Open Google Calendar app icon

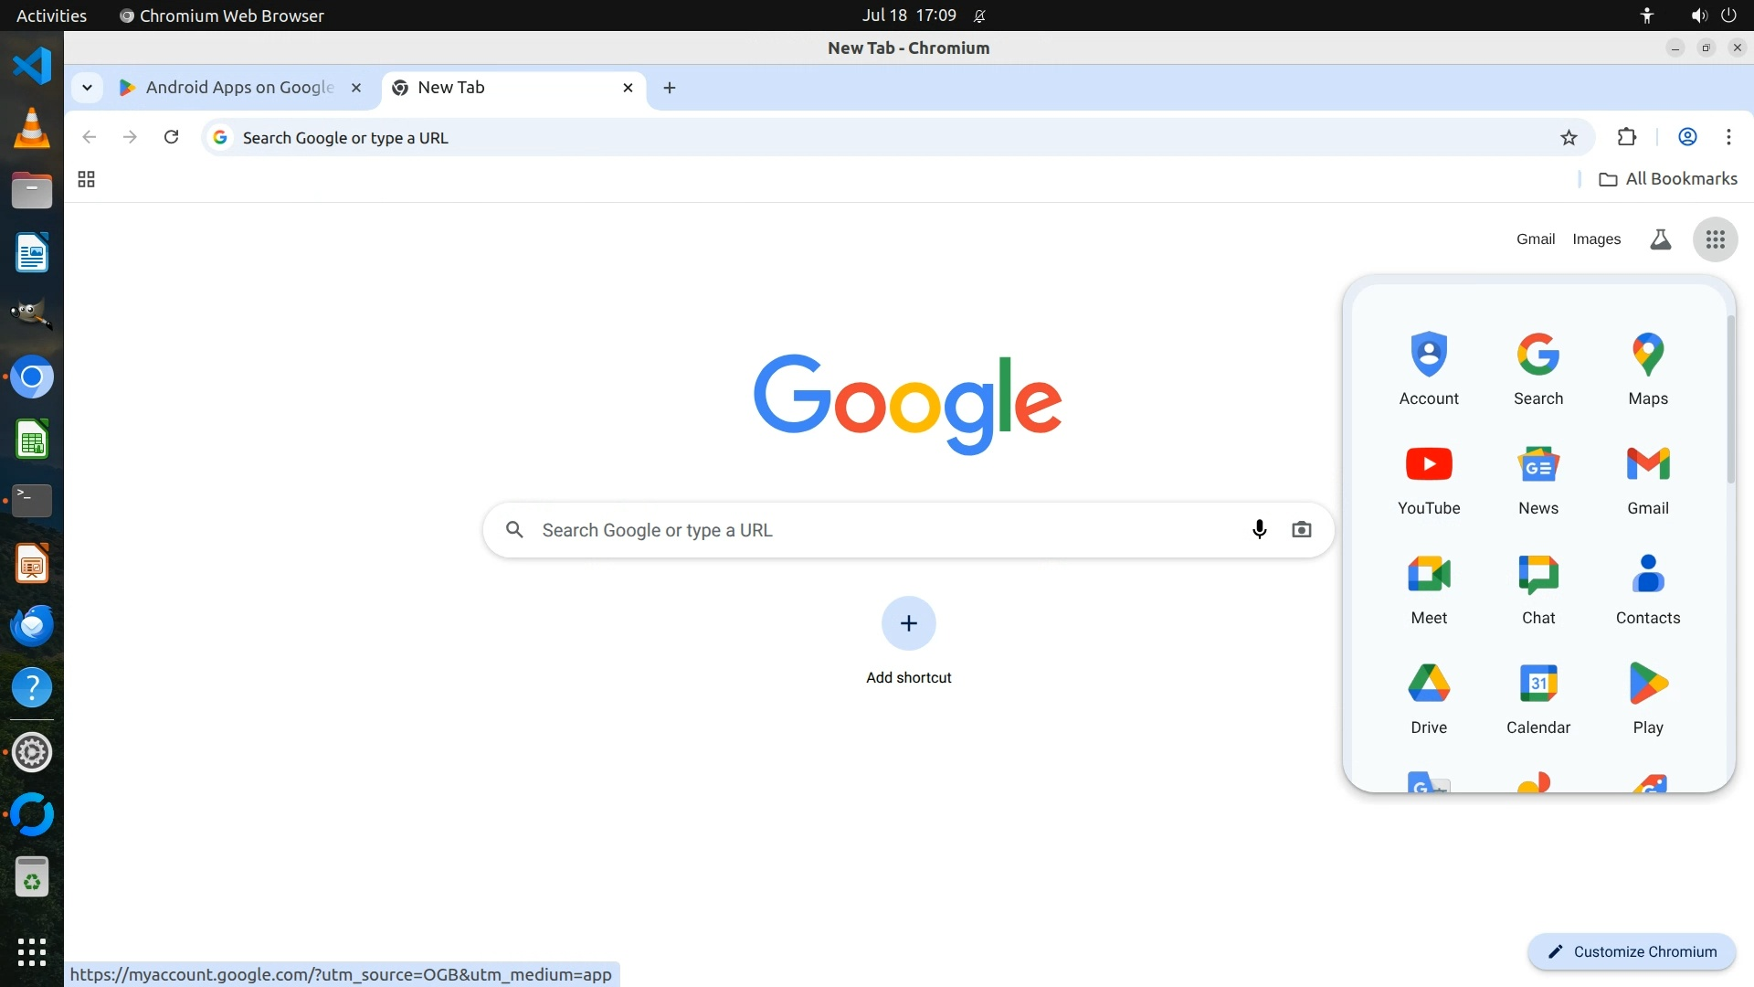pos(1537,696)
